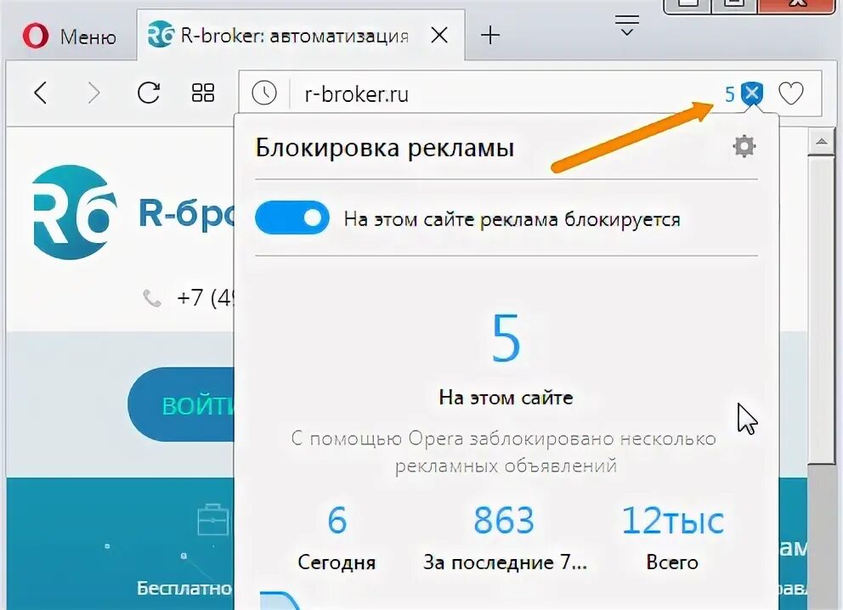Click the R-broker logo on page
The width and height of the screenshot is (843, 610).
tap(74, 212)
